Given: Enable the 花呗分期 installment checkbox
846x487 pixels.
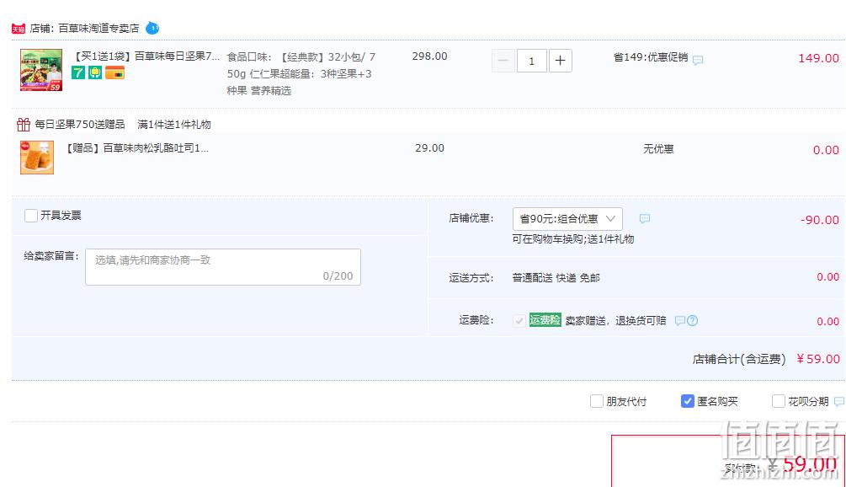Looking at the screenshot, I should pyautogui.click(x=778, y=401).
